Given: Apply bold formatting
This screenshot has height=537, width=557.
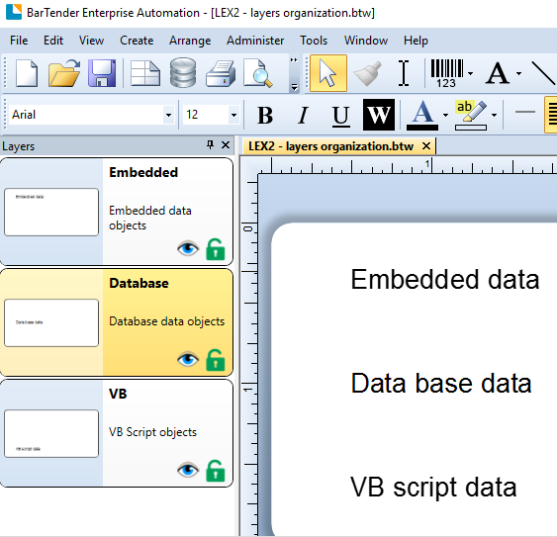Looking at the screenshot, I should [x=265, y=115].
